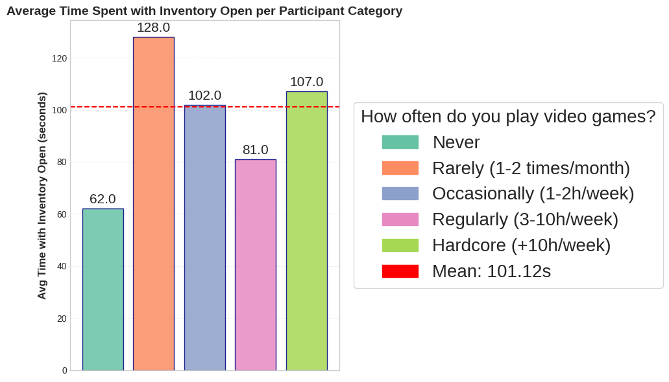
Task: Click the legend title about video games
Action: (508, 117)
